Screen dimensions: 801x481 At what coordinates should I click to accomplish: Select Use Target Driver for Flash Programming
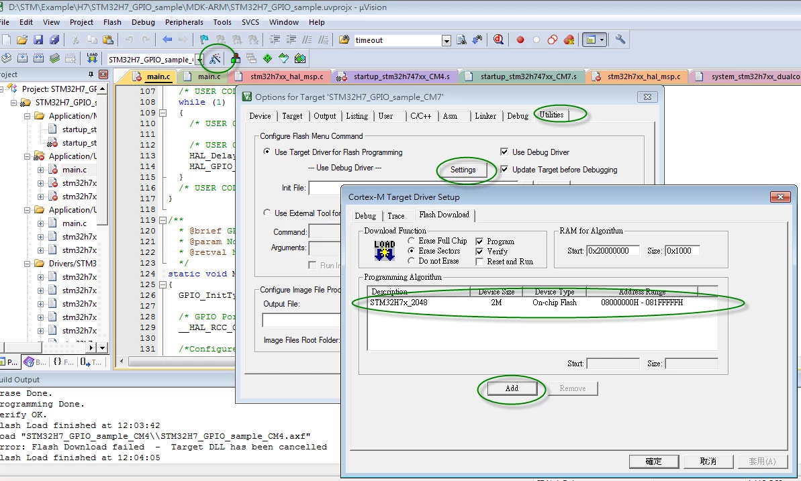click(267, 152)
